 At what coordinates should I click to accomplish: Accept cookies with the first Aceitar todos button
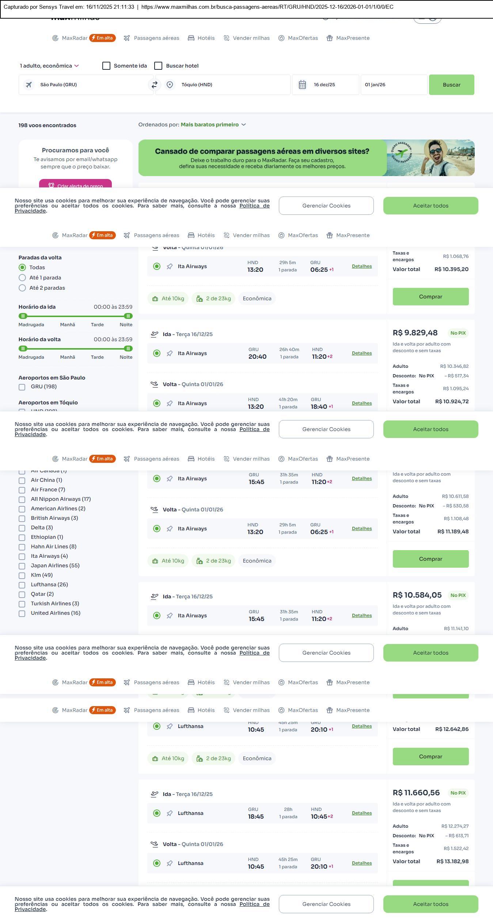431,206
